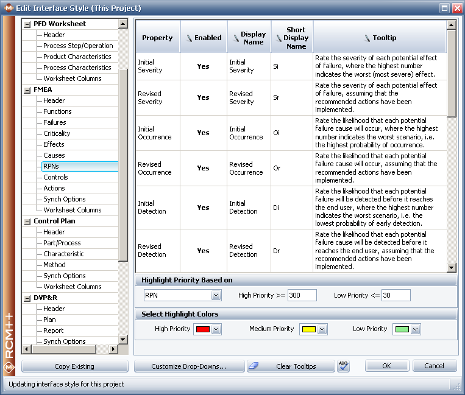Click the RCM++ logo in the title bar
The image size is (465, 395).
tap(9, 8)
